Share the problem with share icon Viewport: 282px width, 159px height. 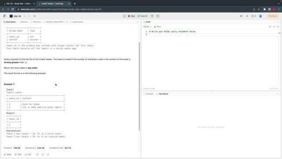tap(43, 155)
